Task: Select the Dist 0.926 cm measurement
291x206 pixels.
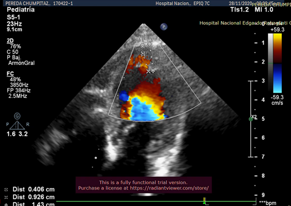Action: coord(29,197)
